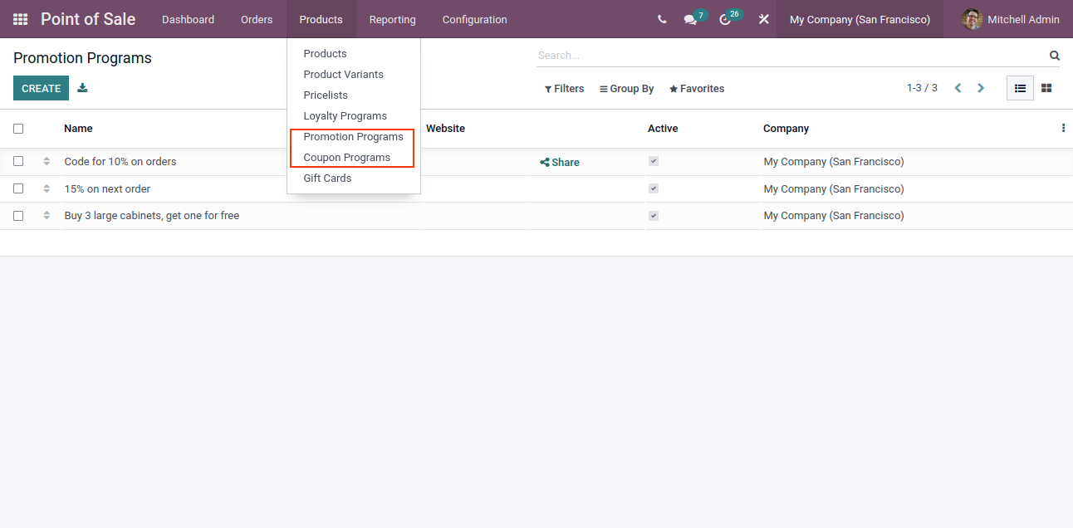The image size is (1073, 528).
Task: Click the 1-3 / 3 pager counter
Action: 922,88
